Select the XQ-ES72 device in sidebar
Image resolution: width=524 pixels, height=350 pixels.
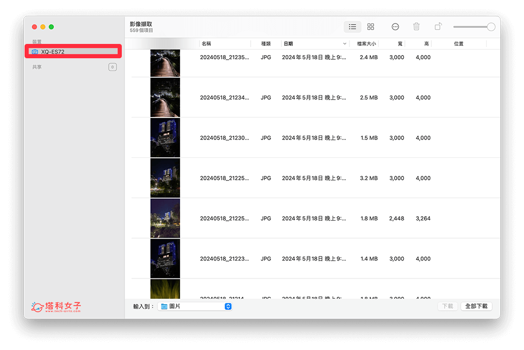pyautogui.click(x=73, y=52)
